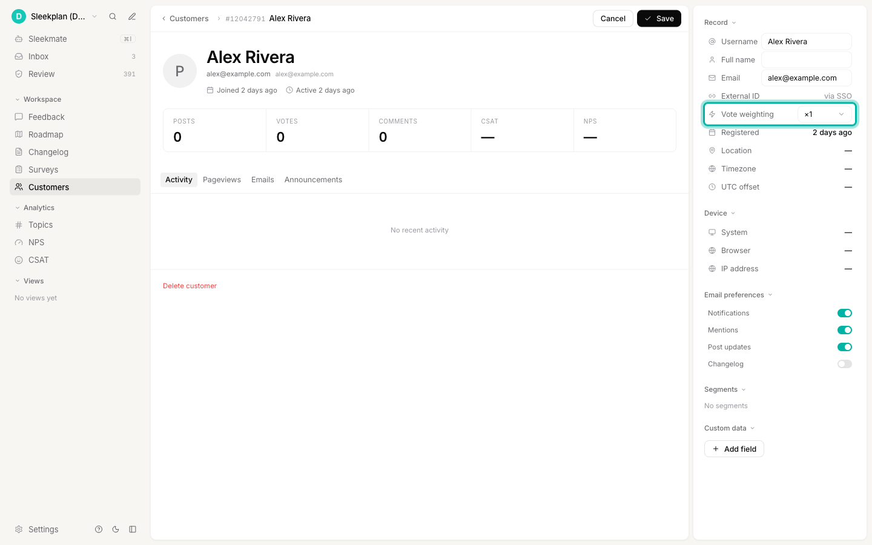Click the search icon in the sidebar header
Viewport: 872px width, 545px height.
[113, 16]
